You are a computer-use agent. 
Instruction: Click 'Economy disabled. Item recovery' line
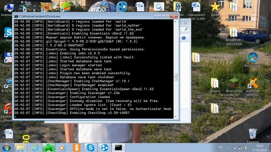click(x=87, y=101)
